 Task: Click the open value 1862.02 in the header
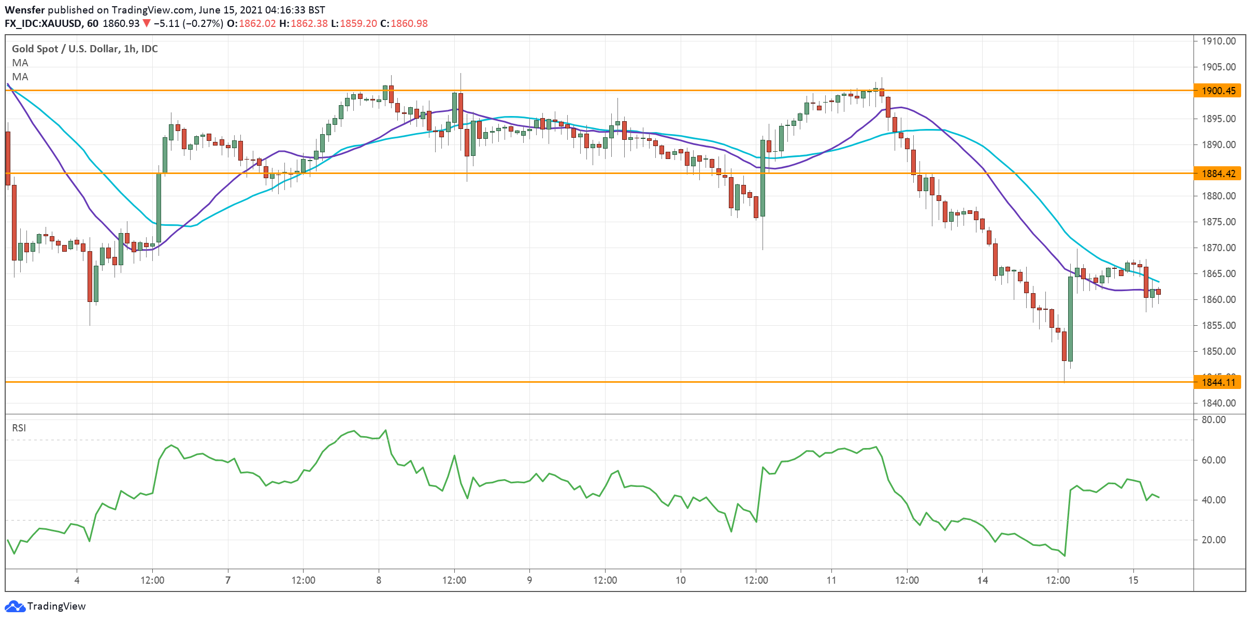257,23
